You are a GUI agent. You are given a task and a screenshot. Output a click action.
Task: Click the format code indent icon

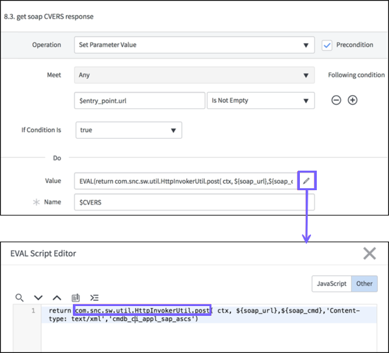94,298
